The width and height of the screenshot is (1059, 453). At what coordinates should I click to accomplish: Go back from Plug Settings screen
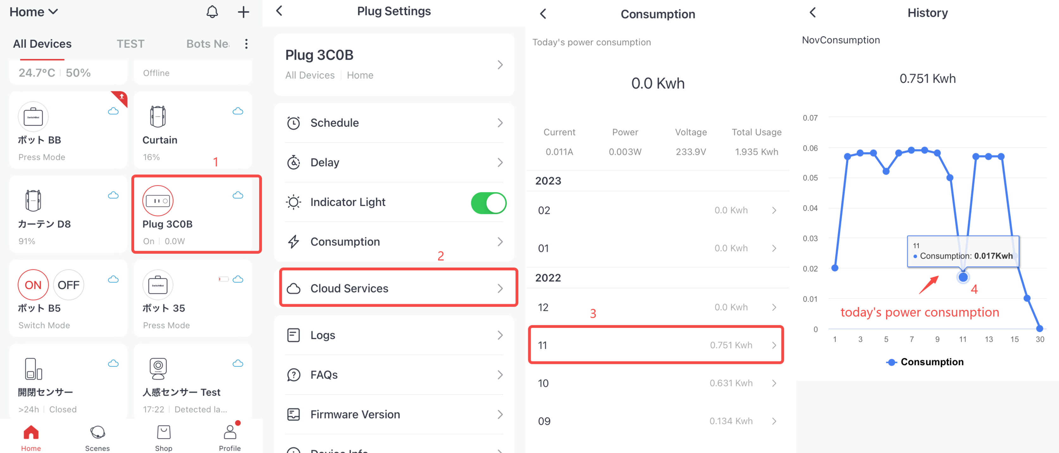[279, 11]
